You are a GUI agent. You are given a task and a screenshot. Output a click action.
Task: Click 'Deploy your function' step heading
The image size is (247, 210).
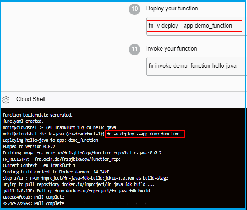(x=172, y=8)
